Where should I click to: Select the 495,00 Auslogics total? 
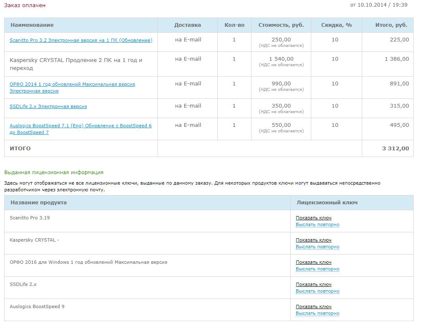pyautogui.click(x=399, y=125)
